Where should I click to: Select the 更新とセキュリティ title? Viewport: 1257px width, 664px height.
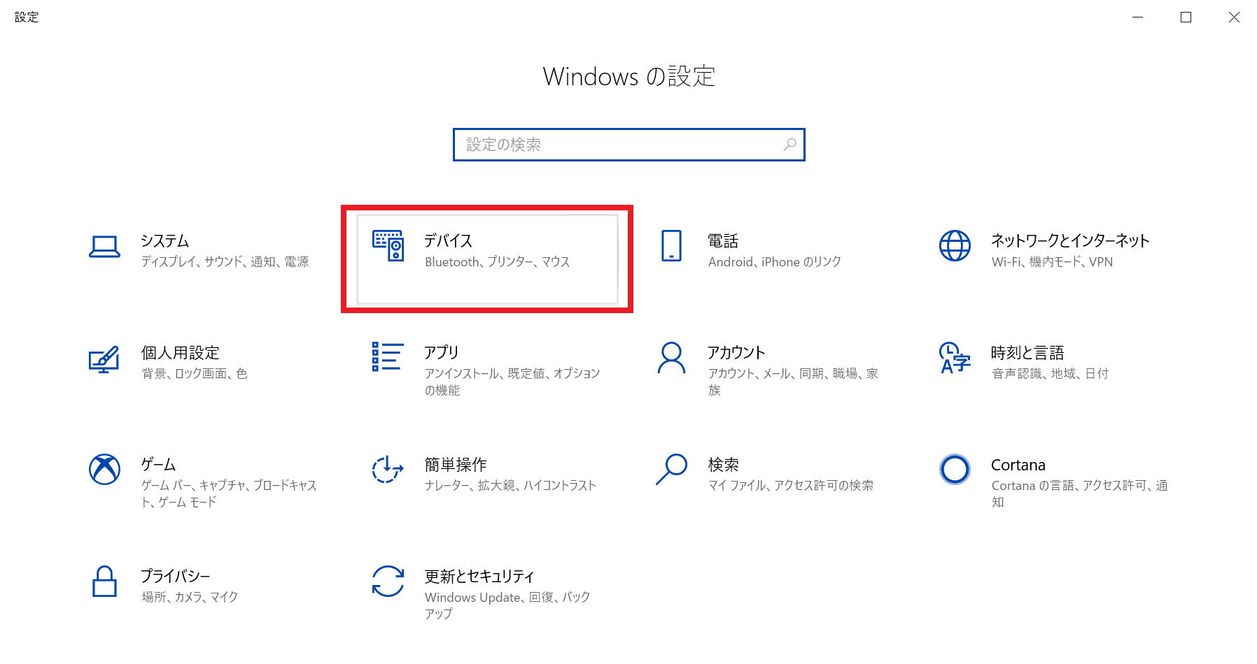[479, 577]
